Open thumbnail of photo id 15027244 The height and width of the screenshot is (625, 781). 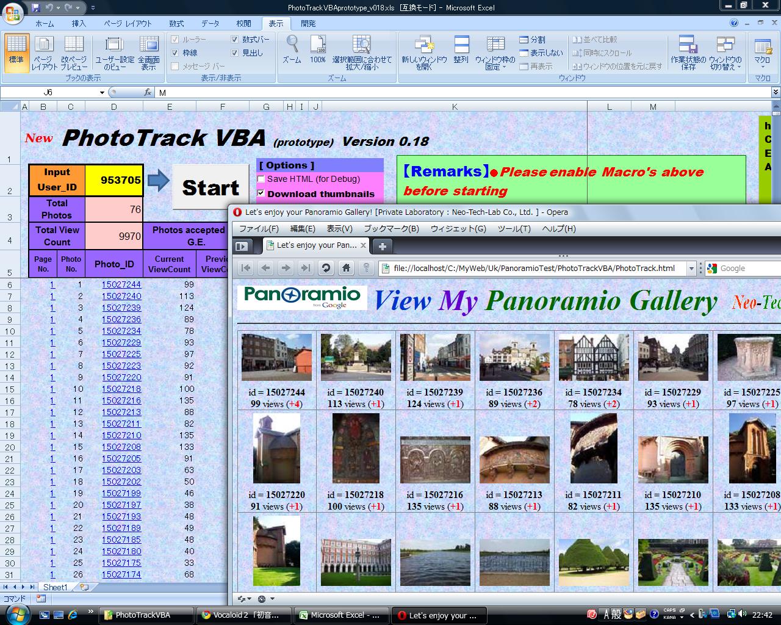(x=276, y=358)
